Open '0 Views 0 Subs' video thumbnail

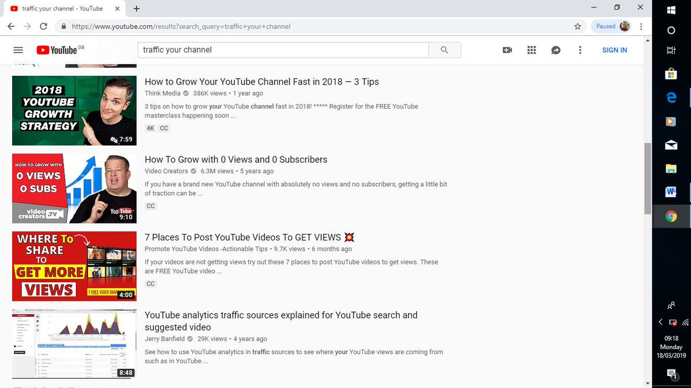74,189
